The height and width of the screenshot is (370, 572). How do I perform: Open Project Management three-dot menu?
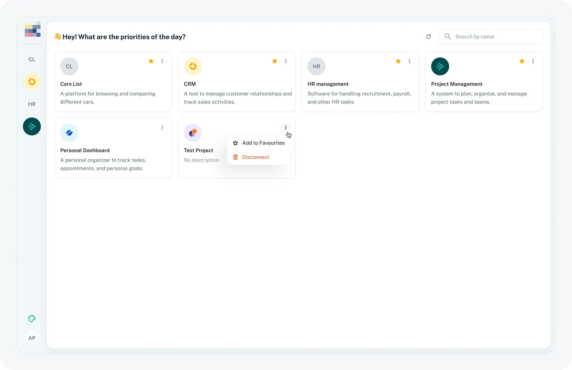pyautogui.click(x=533, y=61)
